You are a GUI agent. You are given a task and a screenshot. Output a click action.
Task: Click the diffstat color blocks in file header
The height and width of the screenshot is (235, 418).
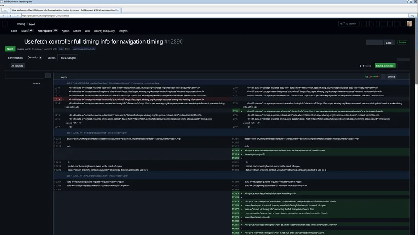376,77
